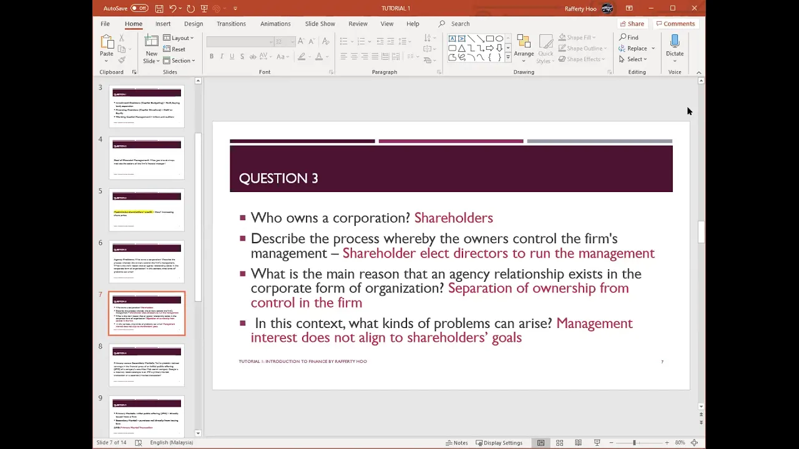Select slide 8 thumbnail
The image size is (799, 449).
pyautogui.click(x=147, y=365)
